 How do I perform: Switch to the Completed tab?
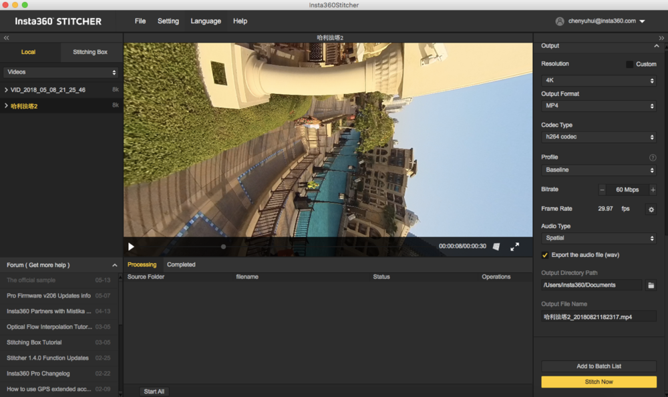(x=181, y=265)
